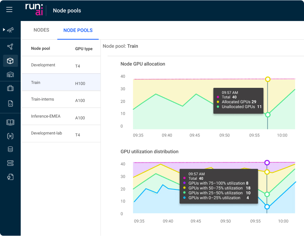Select the NODE POOLS tab
This screenshot has width=304, height=236.
[x=78, y=30]
